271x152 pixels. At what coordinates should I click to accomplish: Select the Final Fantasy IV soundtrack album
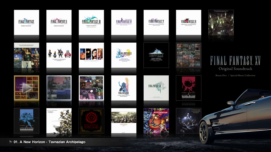(x=124, y=23)
